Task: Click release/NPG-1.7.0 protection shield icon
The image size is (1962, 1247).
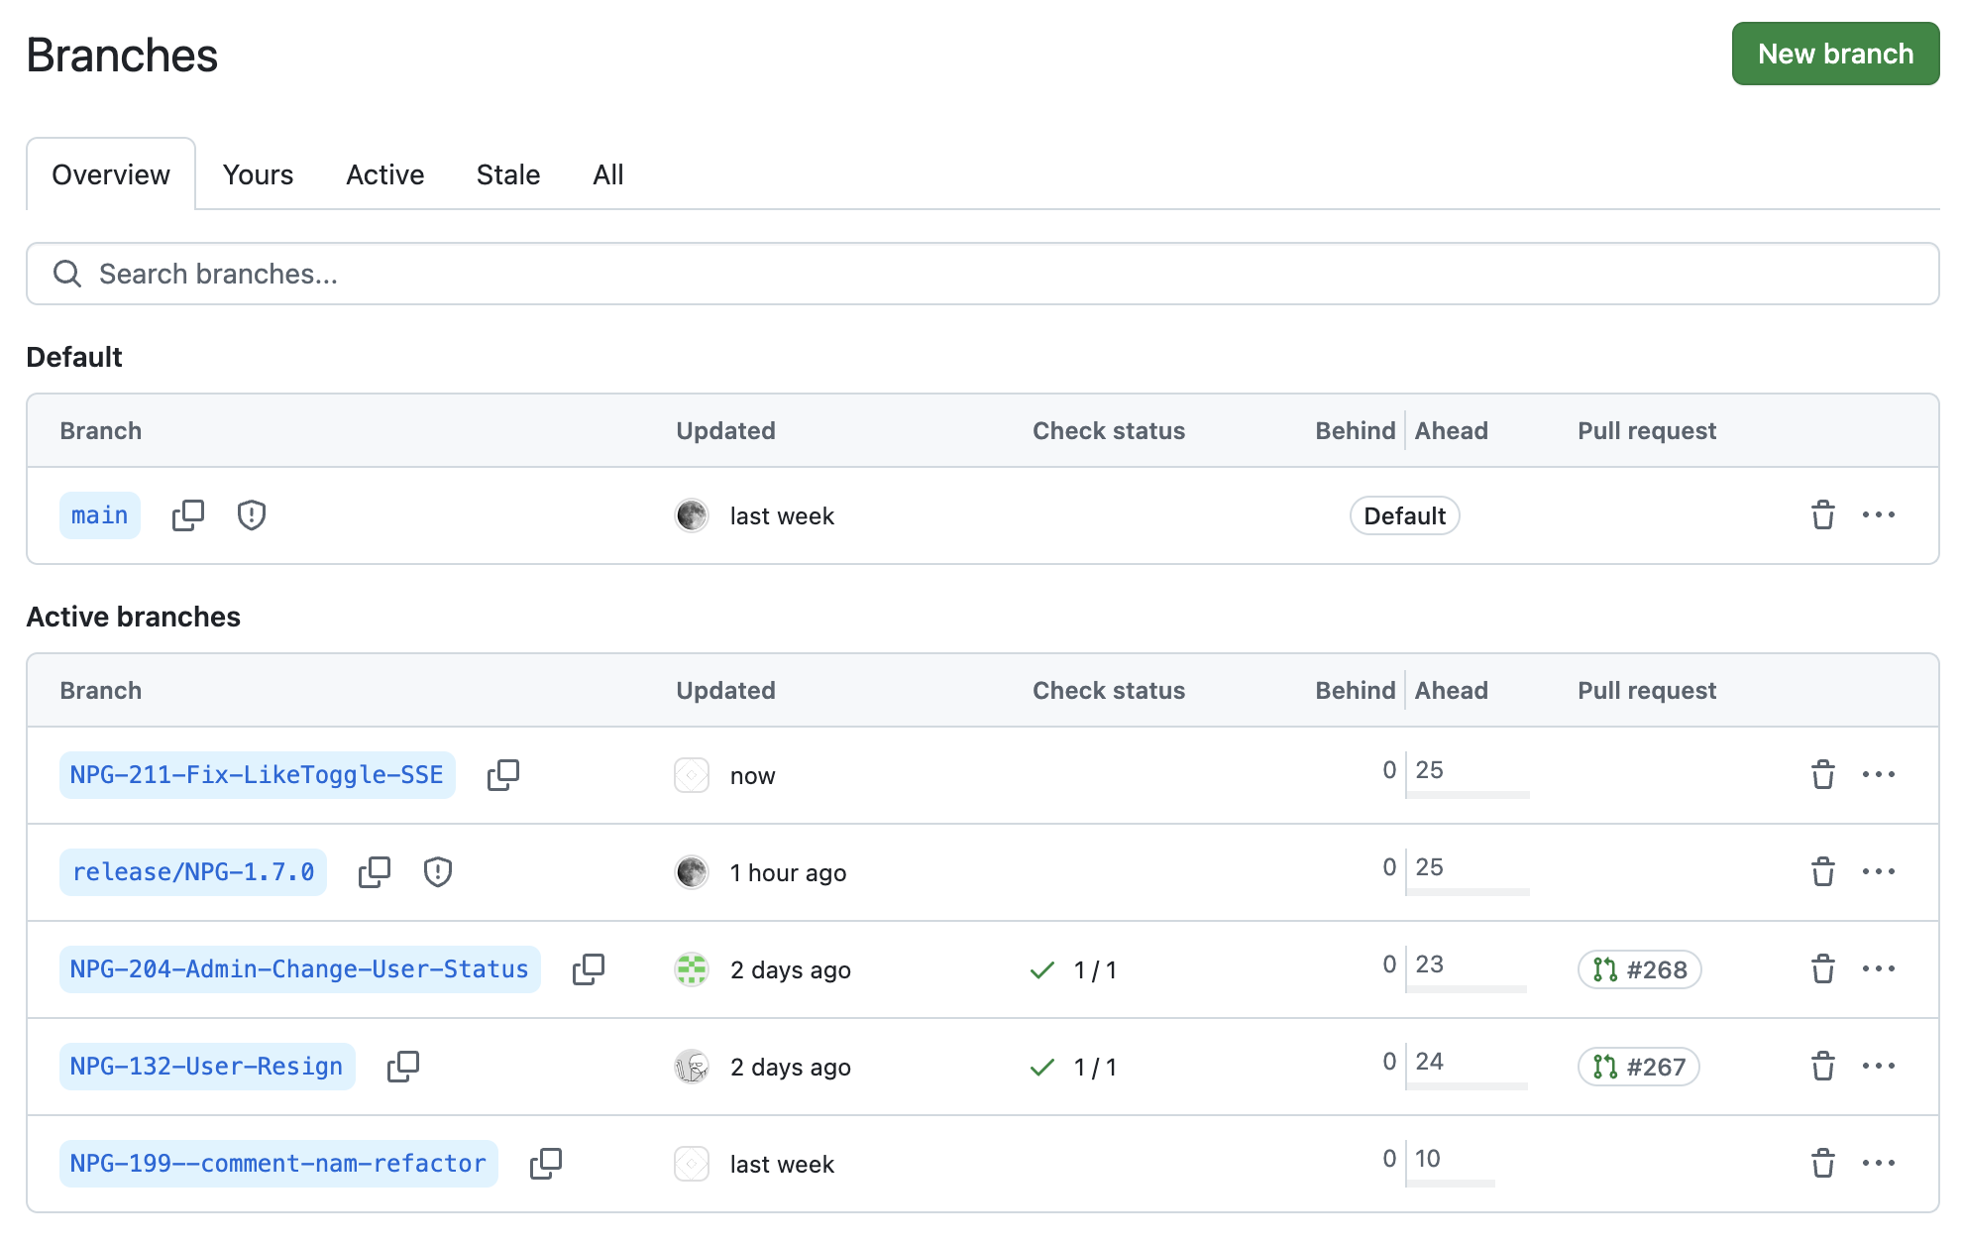Action: (x=438, y=872)
